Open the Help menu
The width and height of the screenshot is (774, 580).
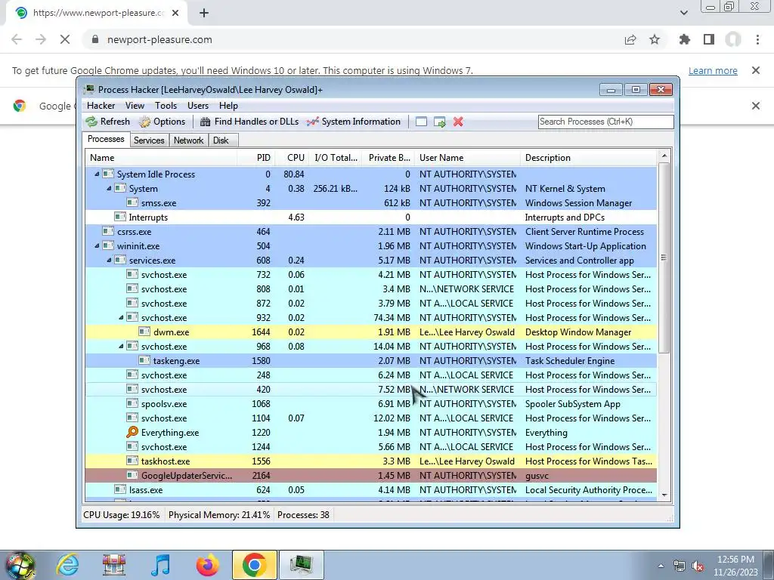point(228,106)
